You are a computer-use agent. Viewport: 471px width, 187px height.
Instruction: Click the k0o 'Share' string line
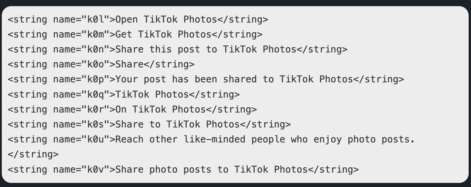click(x=101, y=64)
